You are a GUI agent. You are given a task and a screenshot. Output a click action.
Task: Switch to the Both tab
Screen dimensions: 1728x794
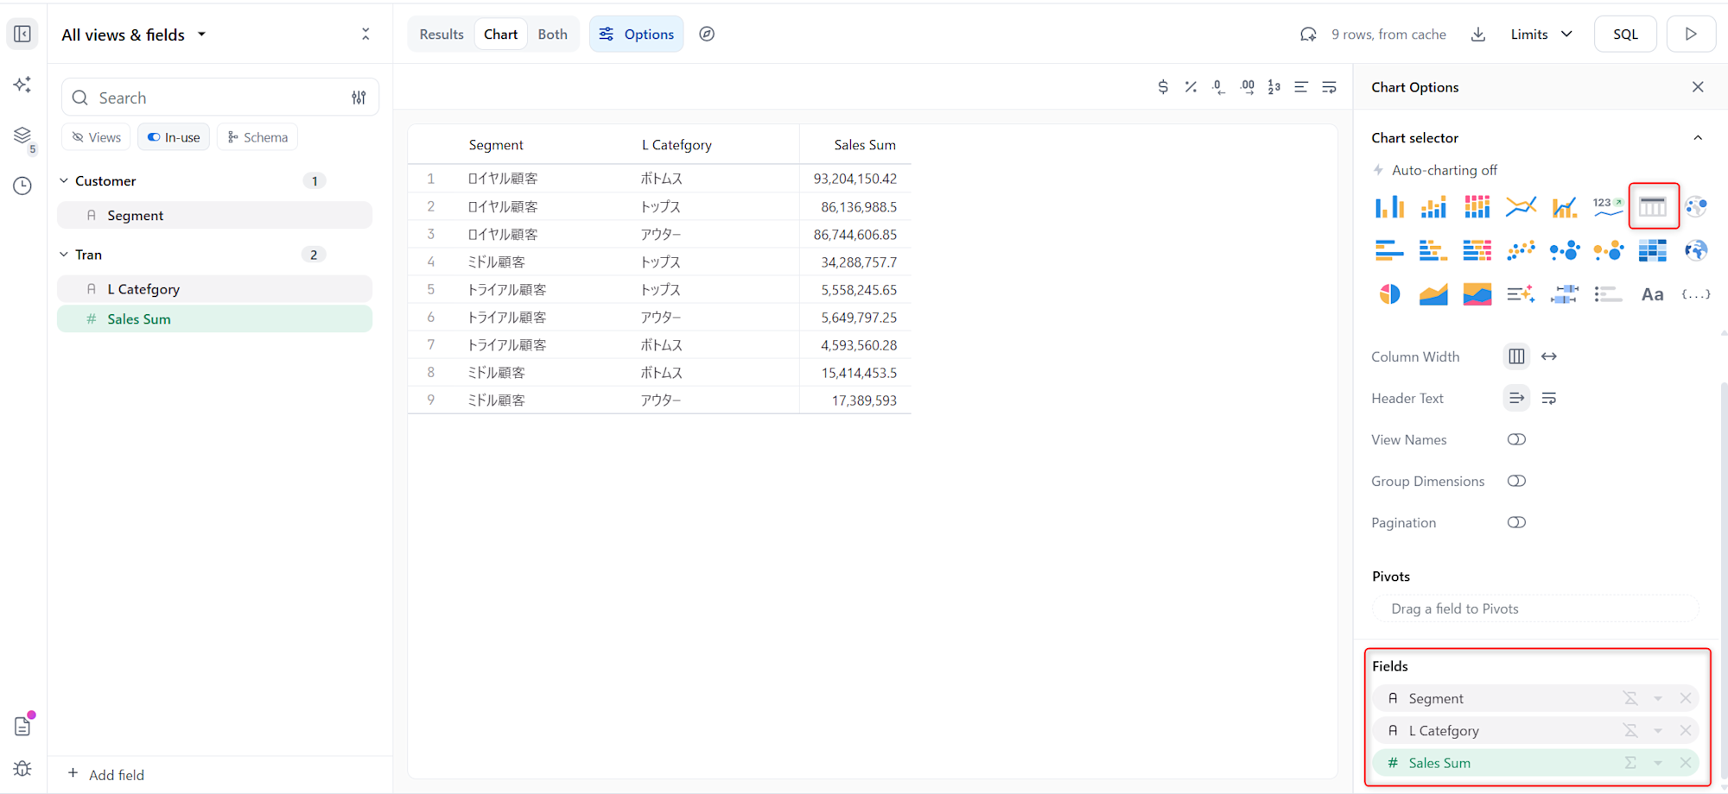552,35
